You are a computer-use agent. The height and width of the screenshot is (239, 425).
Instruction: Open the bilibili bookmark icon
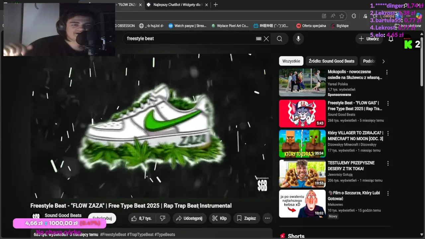pos(256,26)
